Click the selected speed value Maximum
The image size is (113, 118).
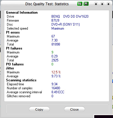tap(58, 28)
